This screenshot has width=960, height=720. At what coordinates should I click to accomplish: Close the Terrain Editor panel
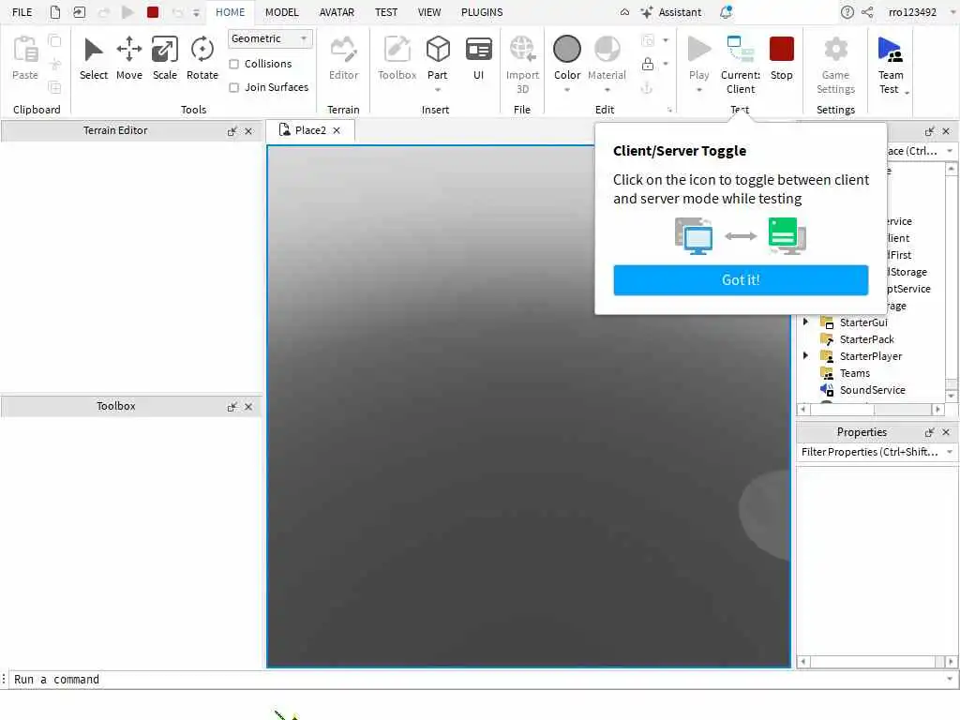point(248,131)
